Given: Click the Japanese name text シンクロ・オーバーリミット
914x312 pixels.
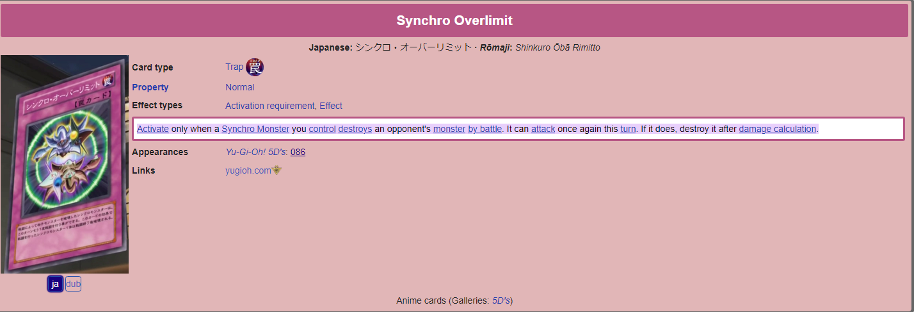Looking at the screenshot, I should [414, 47].
